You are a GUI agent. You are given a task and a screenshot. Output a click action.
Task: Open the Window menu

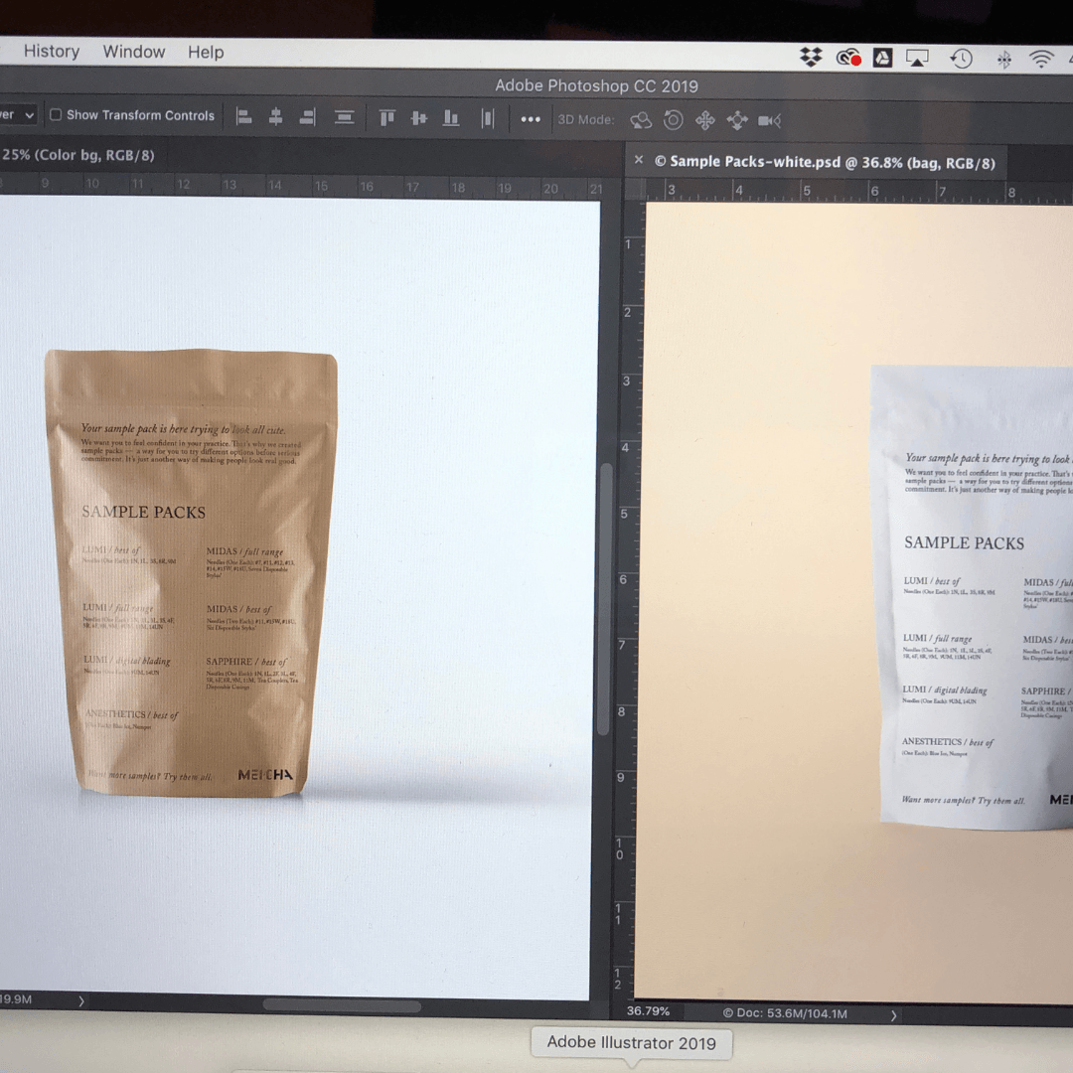coord(134,52)
